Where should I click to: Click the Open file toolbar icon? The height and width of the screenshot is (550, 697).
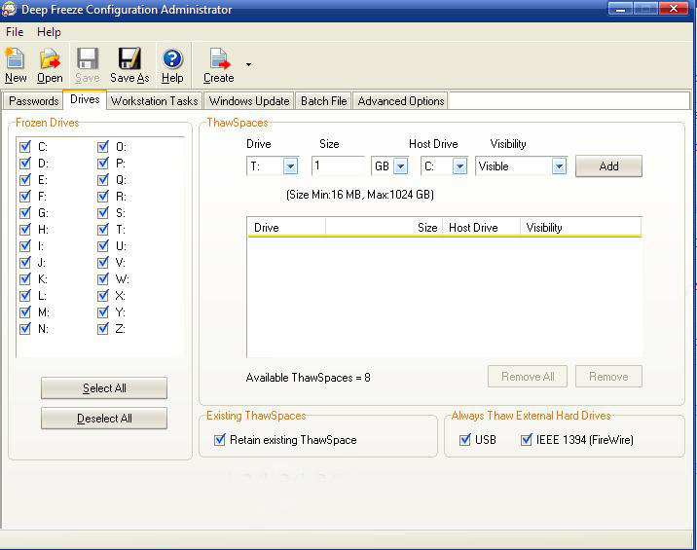[x=50, y=65]
